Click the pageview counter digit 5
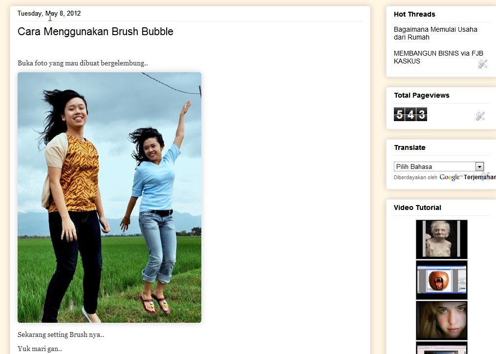Image resolution: width=496 pixels, height=354 pixels. point(399,114)
